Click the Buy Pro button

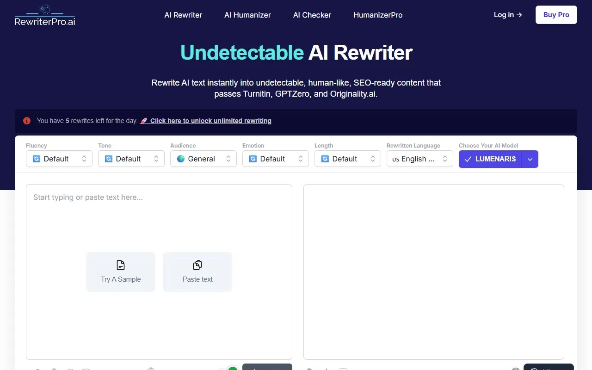(x=556, y=14)
